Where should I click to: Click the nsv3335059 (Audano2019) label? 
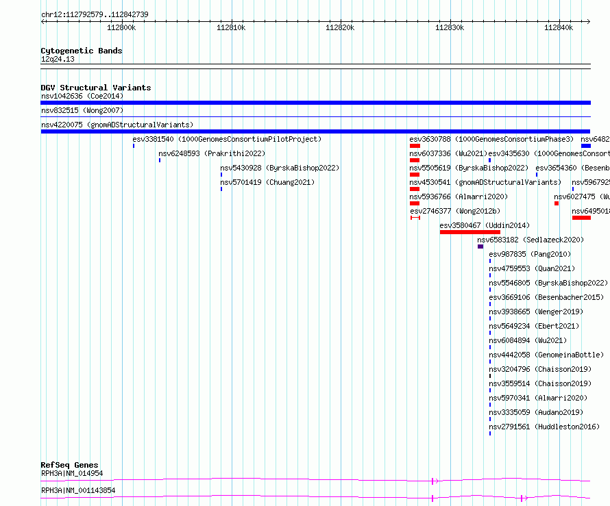pos(536,412)
